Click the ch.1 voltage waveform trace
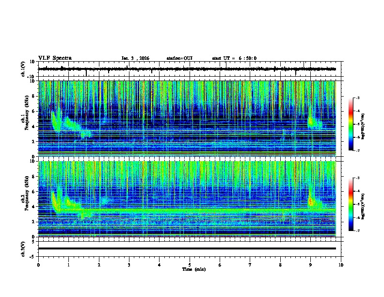 (x=187, y=69)
